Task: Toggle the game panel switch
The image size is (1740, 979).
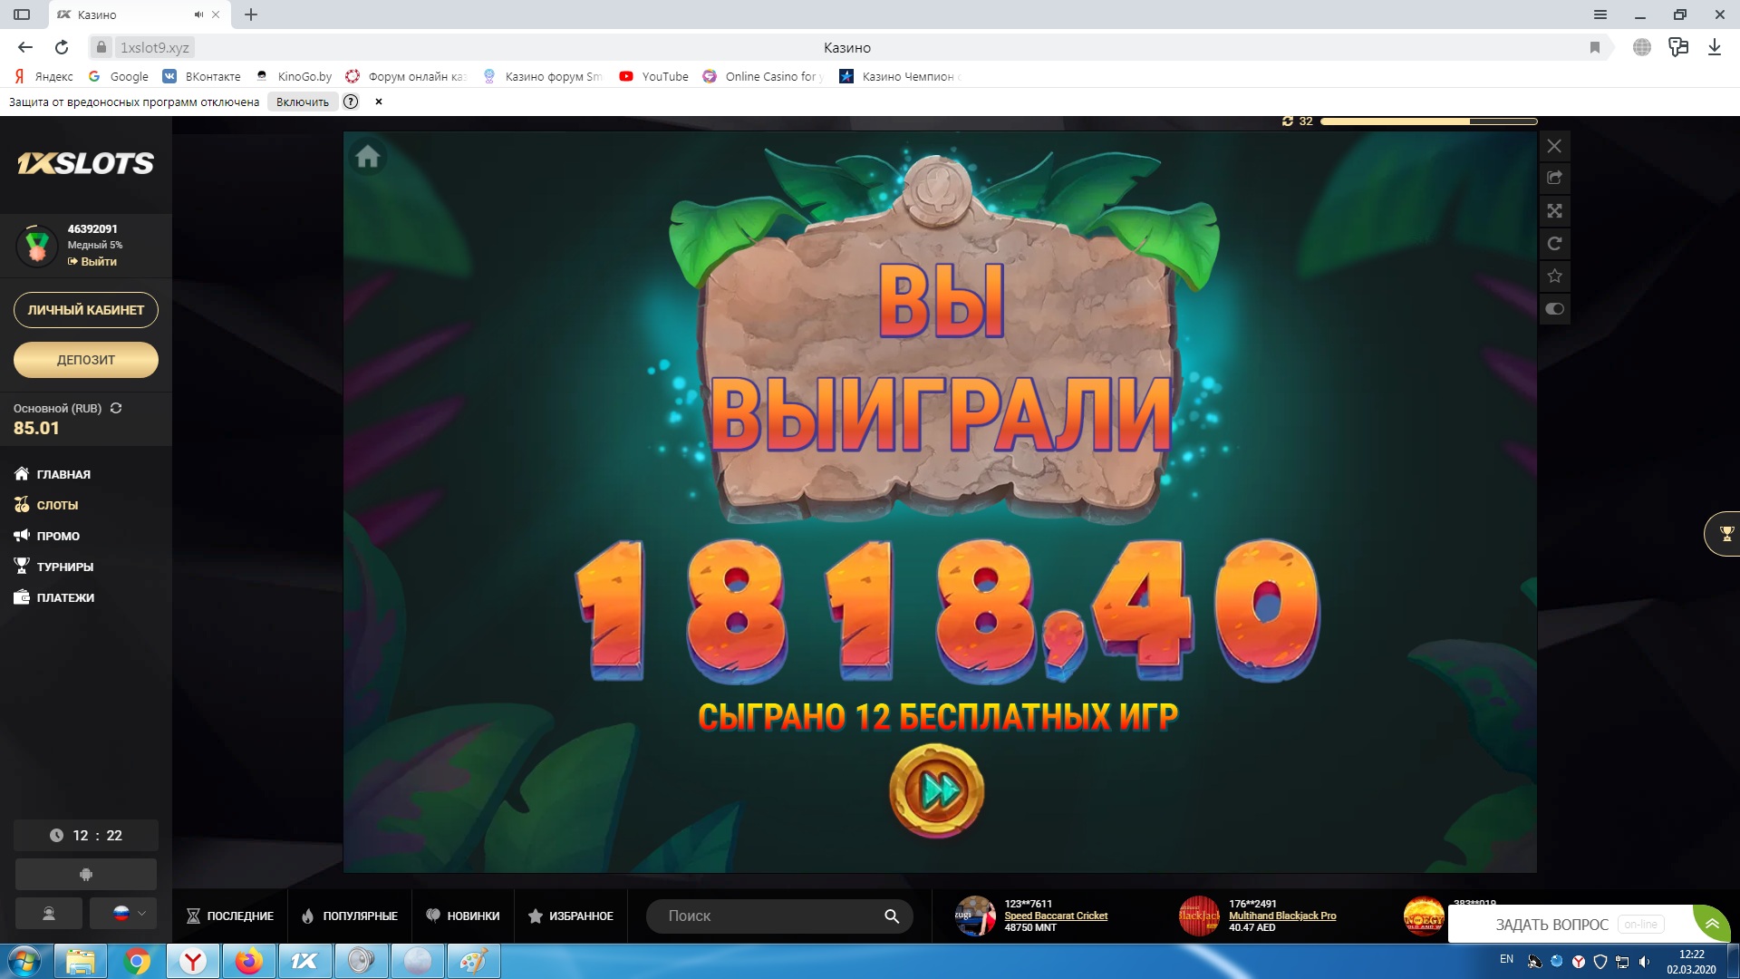Action: click(1555, 308)
